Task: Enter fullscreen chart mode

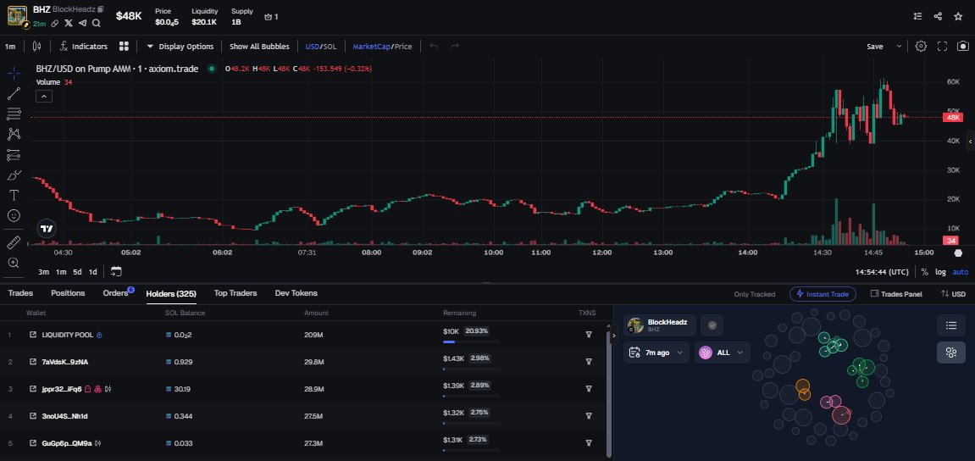Action: (942, 46)
